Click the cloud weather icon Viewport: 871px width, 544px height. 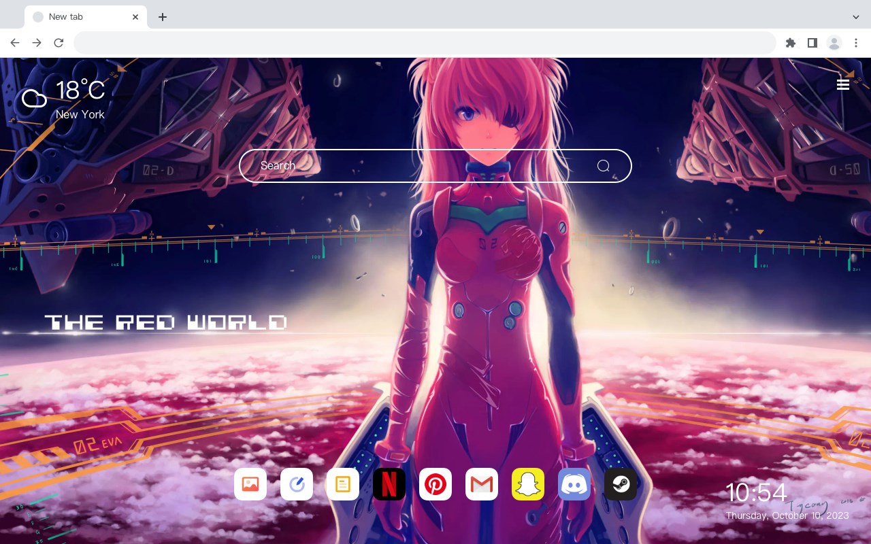[34, 99]
